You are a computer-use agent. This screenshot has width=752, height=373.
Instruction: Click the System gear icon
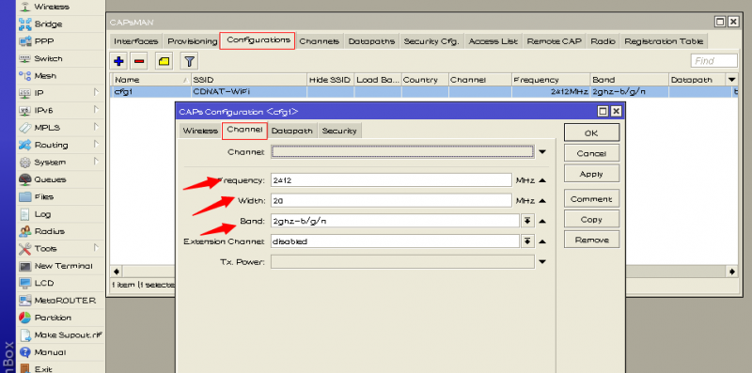tap(25, 162)
